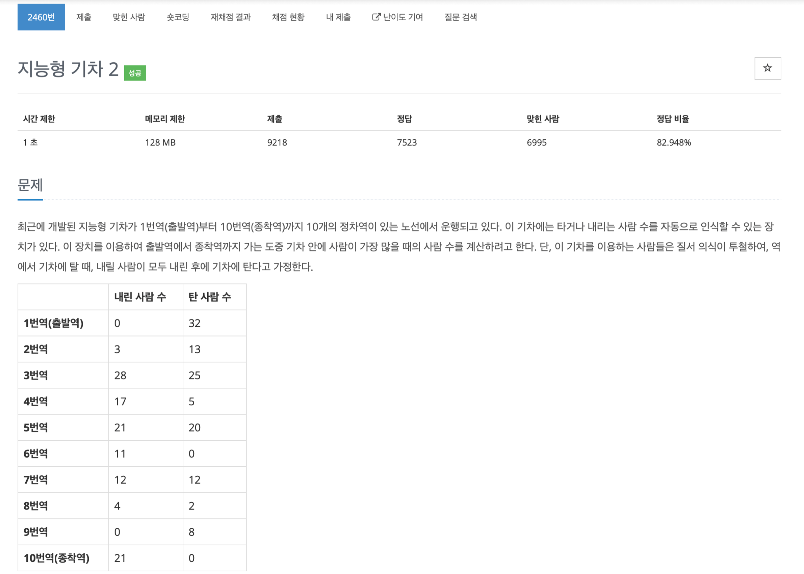Click the 9218 submission count value
This screenshot has height=574, width=804.
277,142
